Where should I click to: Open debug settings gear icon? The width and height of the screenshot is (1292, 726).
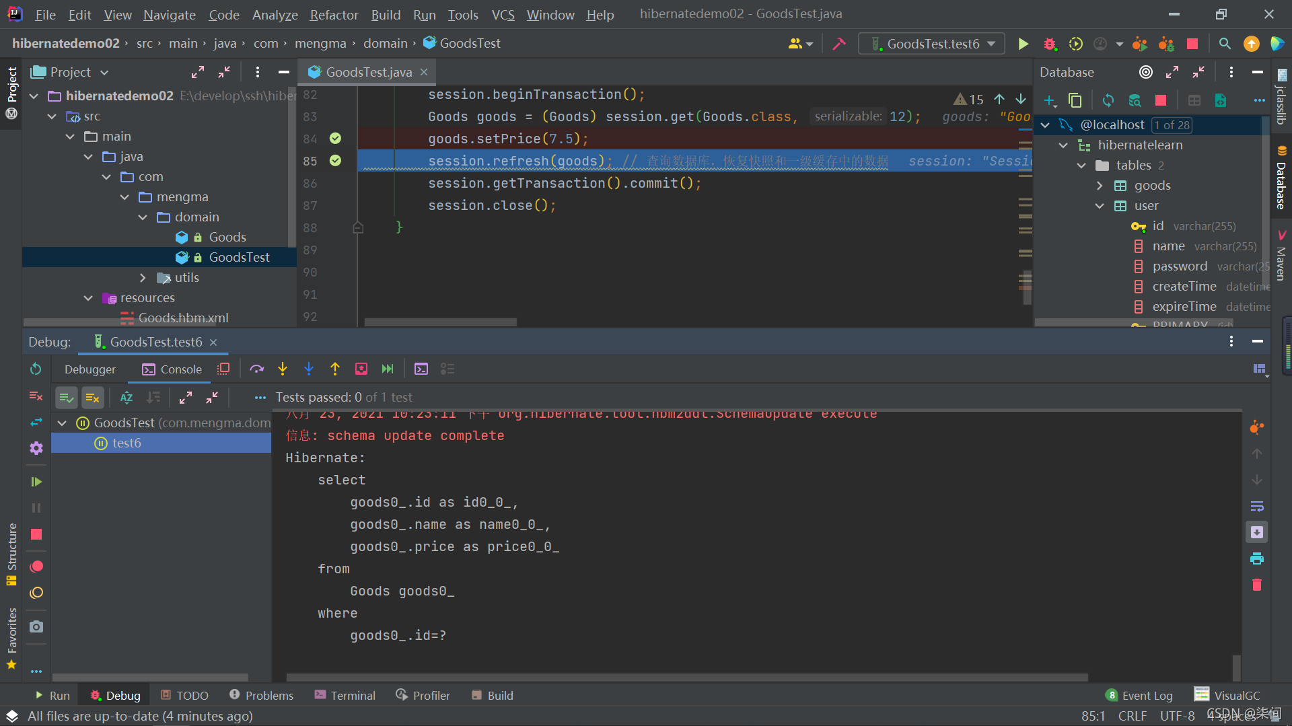click(x=36, y=448)
